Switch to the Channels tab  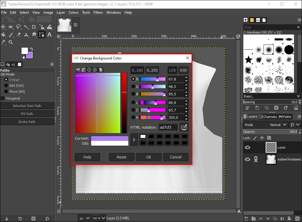(268, 117)
